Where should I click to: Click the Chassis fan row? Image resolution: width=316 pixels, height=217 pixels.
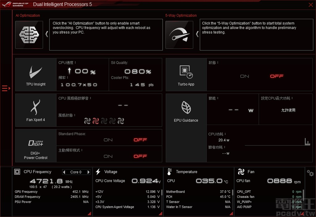(269, 197)
